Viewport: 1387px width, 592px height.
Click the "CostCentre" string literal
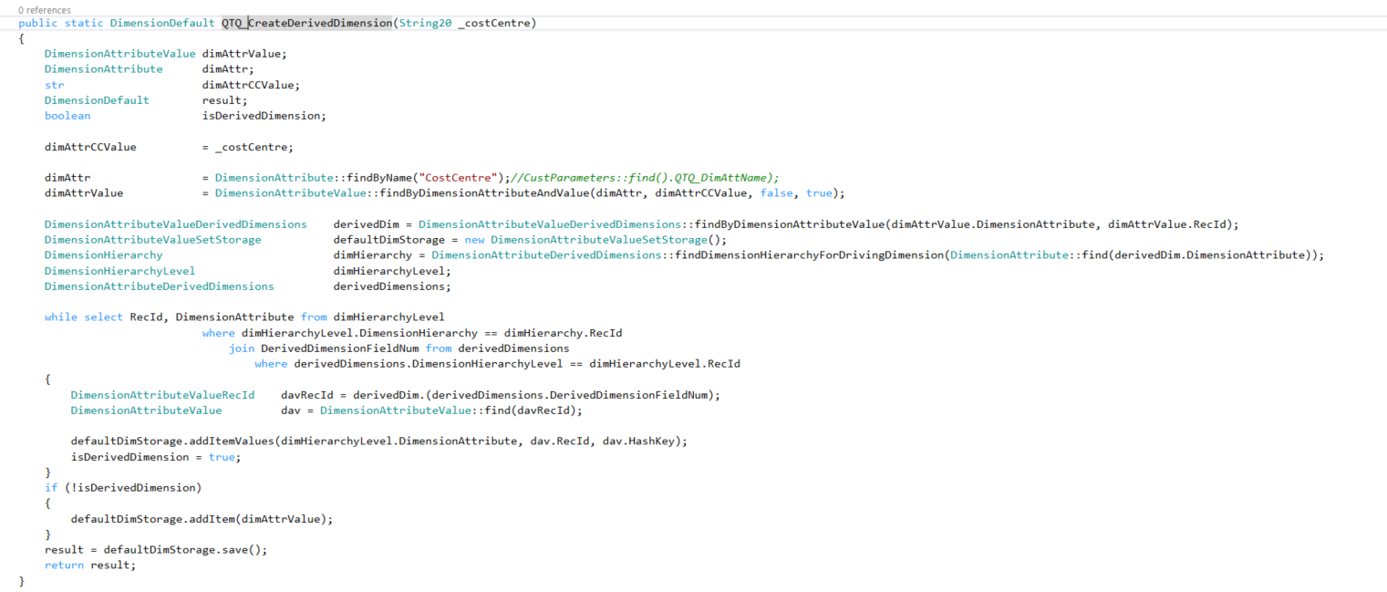click(458, 178)
